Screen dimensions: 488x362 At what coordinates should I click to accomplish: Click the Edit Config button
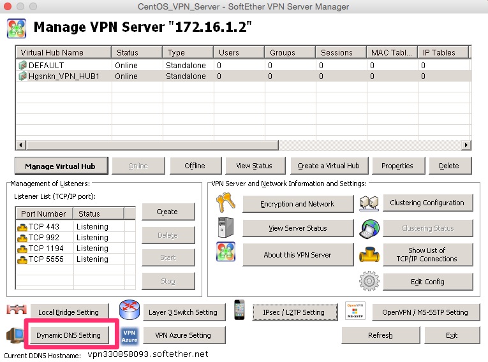pyautogui.click(x=427, y=282)
